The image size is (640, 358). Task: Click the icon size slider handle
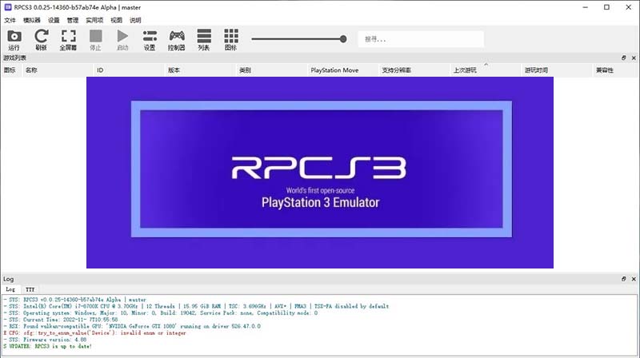click(x=343, y=38)
